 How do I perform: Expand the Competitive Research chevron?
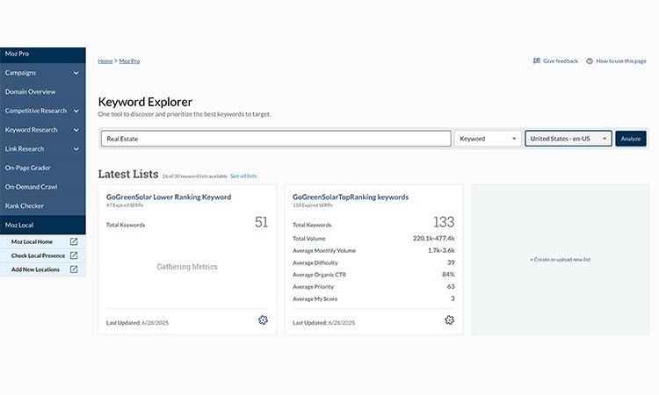tap(76, 111)
